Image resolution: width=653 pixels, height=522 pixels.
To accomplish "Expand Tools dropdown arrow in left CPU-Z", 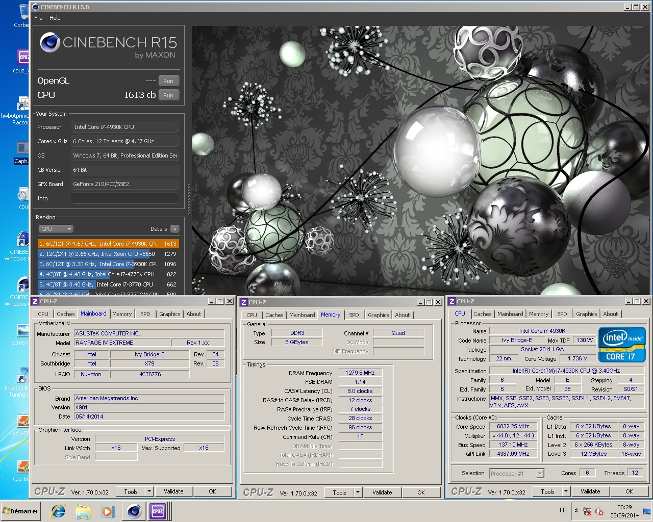I will (149, 491).
